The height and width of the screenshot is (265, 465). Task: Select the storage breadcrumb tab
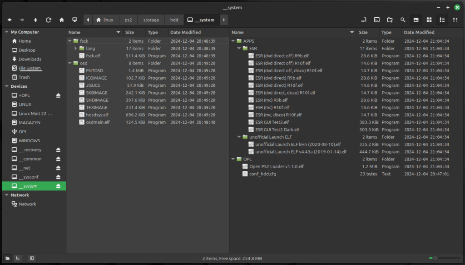tap(151, 20)
